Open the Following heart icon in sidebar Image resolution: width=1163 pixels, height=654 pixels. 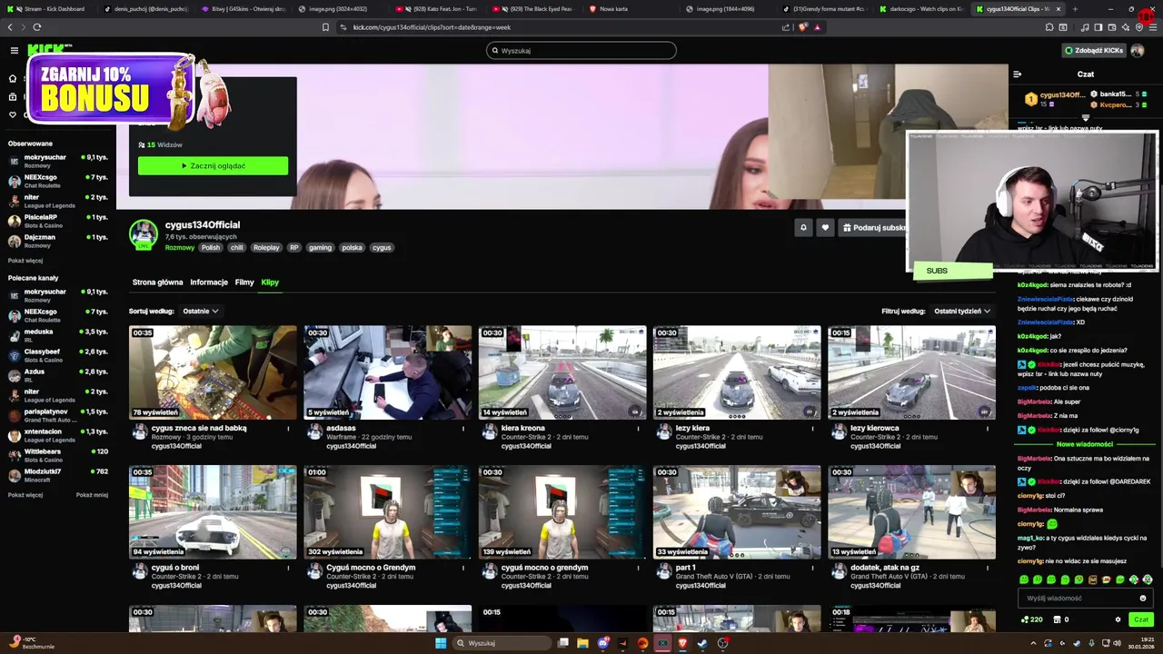[x=13, y=114]
